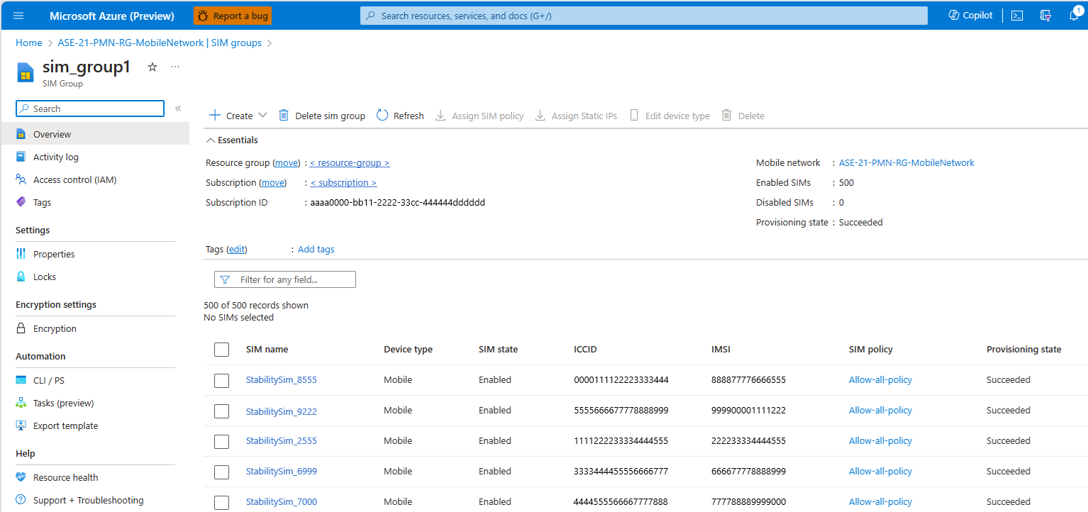Image resolution: width=1088 pixels, height=512 pixels.
Task: Open the StabilitySim_9222 SIM link
Action: coord(281,411)
